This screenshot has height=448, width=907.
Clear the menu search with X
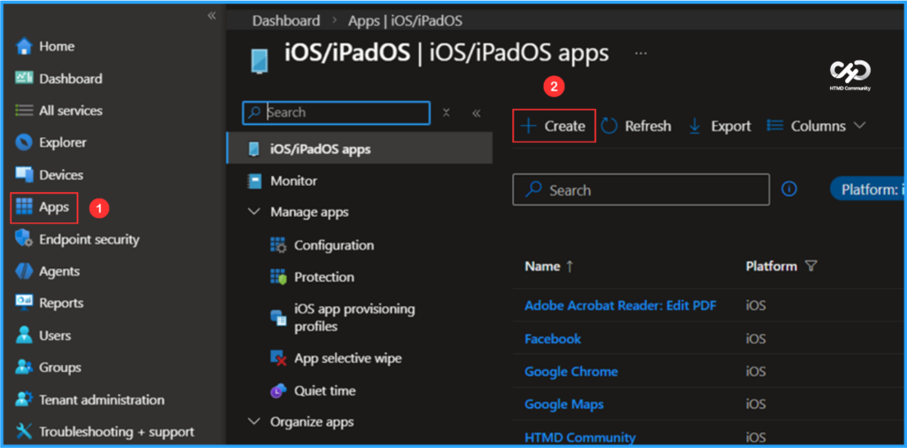(446, 112)
